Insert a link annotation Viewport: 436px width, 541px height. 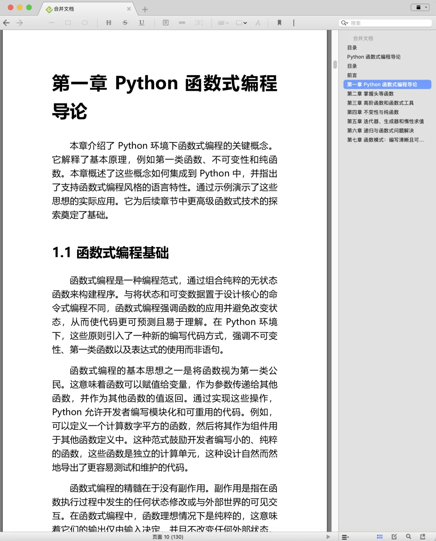coord(182,23)
